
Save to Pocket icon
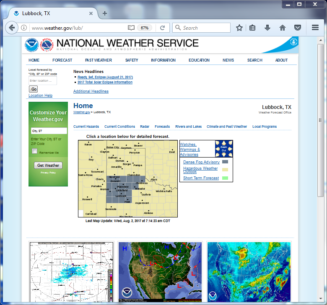pyautogui.click(x=298, y=28)
